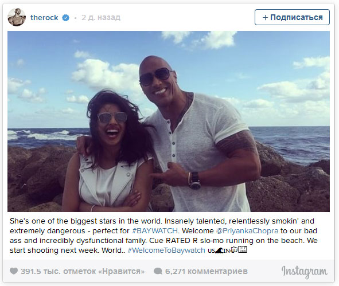Viewport: 339px width, 286px height.
Task: Open the beach photo of the post
Action: coord(169,122)
